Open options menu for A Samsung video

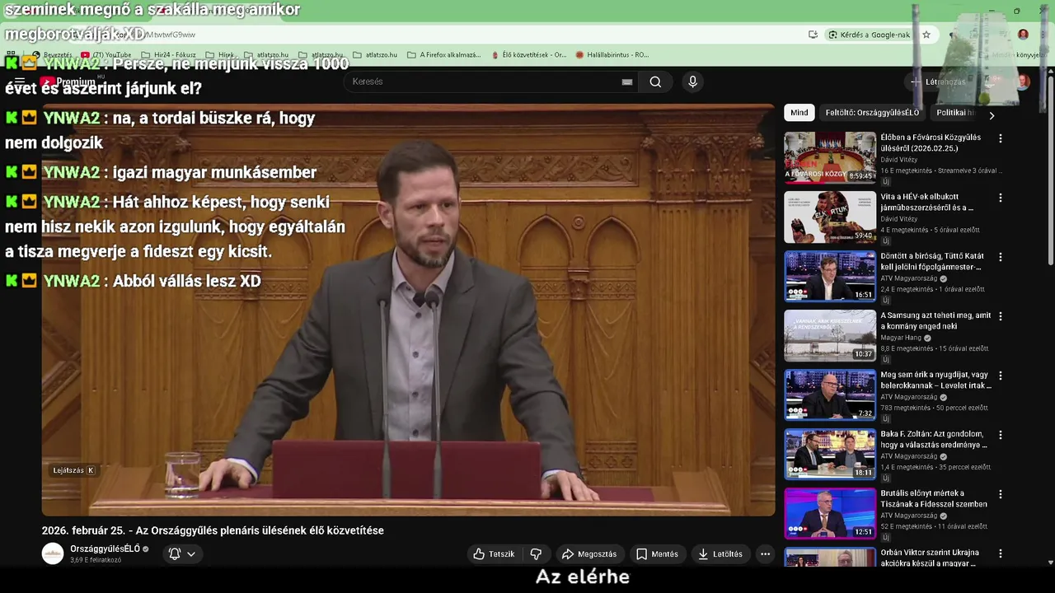[1001, 316]
